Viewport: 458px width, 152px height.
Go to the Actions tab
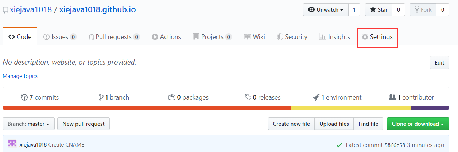[166, 37]
